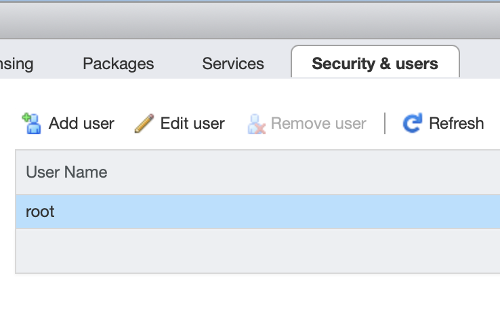Viewport: 500px width, 320px height.
Task: Click the Edit user pencil icon
Action: (144, 123)
